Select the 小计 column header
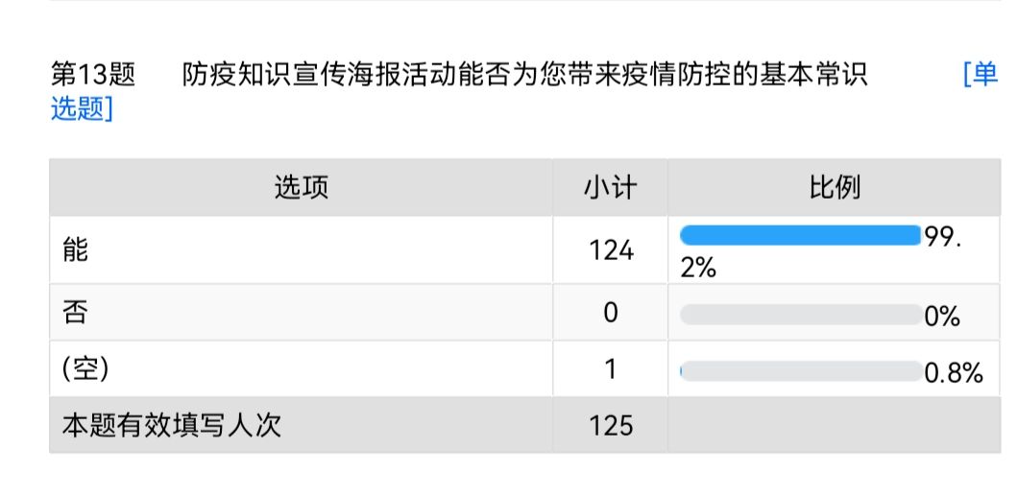The image size is (1018, 496). click(610, 187)
